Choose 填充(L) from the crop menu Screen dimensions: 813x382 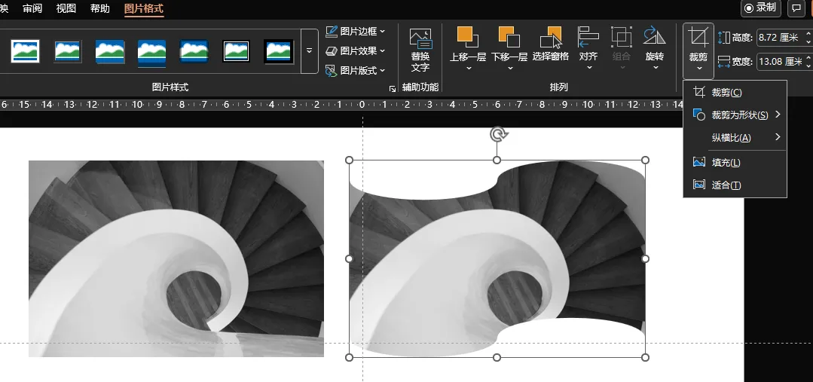pos(735,163)
